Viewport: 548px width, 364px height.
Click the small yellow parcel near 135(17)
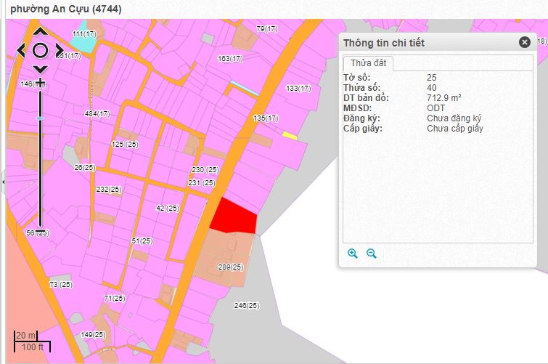290,135
